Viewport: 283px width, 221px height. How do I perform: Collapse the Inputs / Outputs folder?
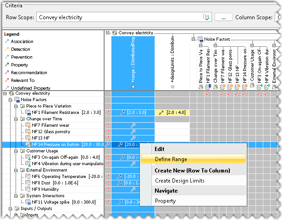11,209
